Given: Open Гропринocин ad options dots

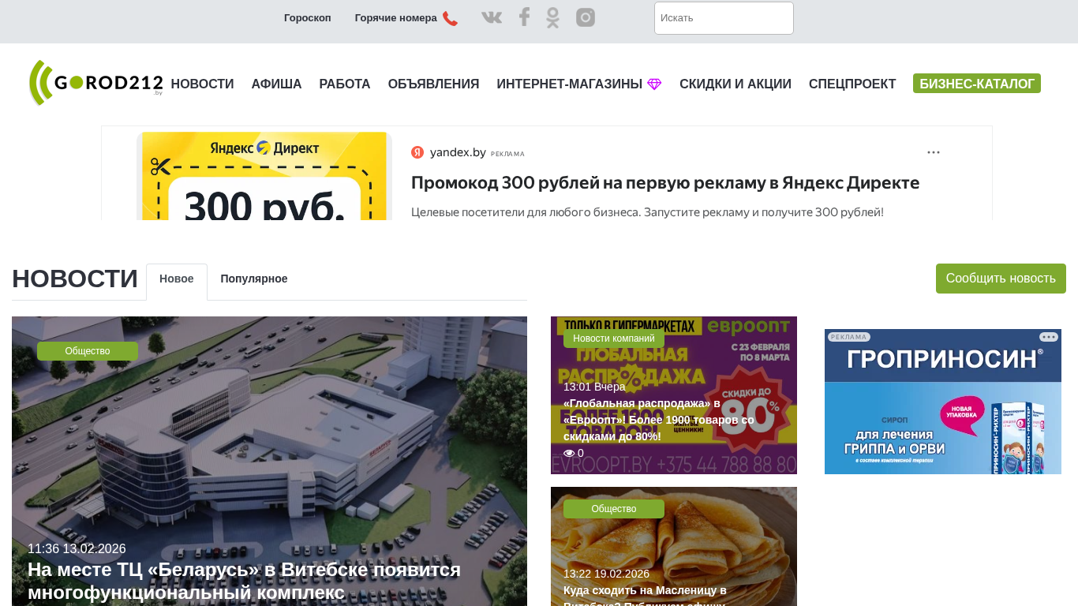Looking at the screenshot, I should tap(1049, 337).
